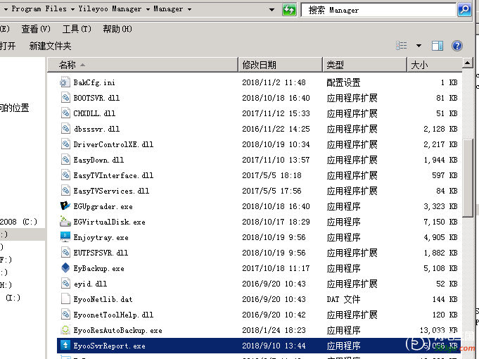Click the BakCfg.ini file icon
This screenshot has width=479, height=359.
[x=65, y=82]
